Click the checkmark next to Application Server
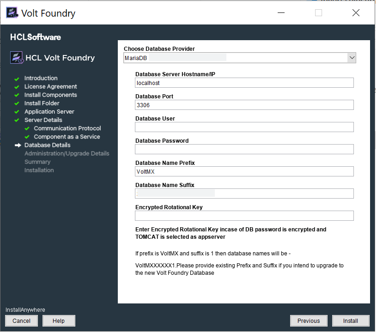 pyautogui.click(x=17, y=112)
